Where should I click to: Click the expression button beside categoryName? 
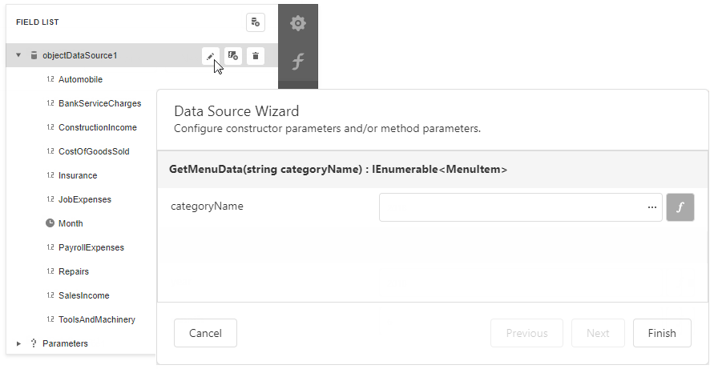[x=680, y=207]
